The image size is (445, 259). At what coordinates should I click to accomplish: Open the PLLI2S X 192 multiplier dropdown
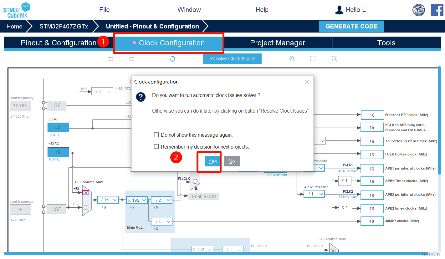202,249
